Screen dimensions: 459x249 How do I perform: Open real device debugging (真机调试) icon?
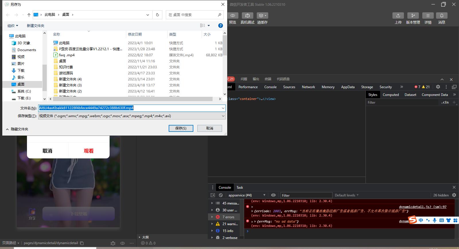(247, 16)
